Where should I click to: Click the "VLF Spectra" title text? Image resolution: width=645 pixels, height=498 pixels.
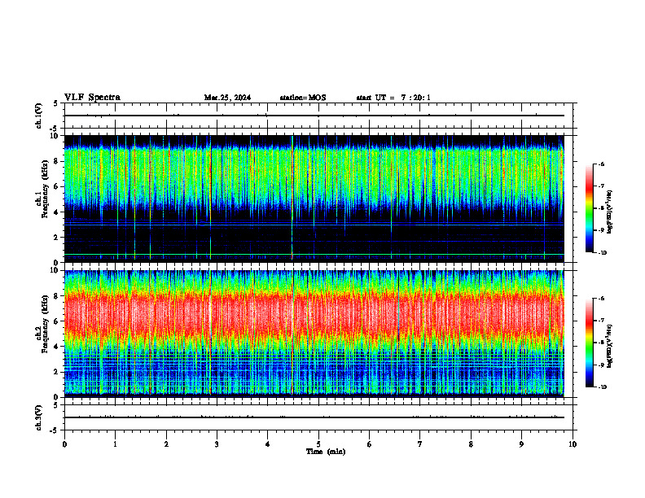pos(92,98)
